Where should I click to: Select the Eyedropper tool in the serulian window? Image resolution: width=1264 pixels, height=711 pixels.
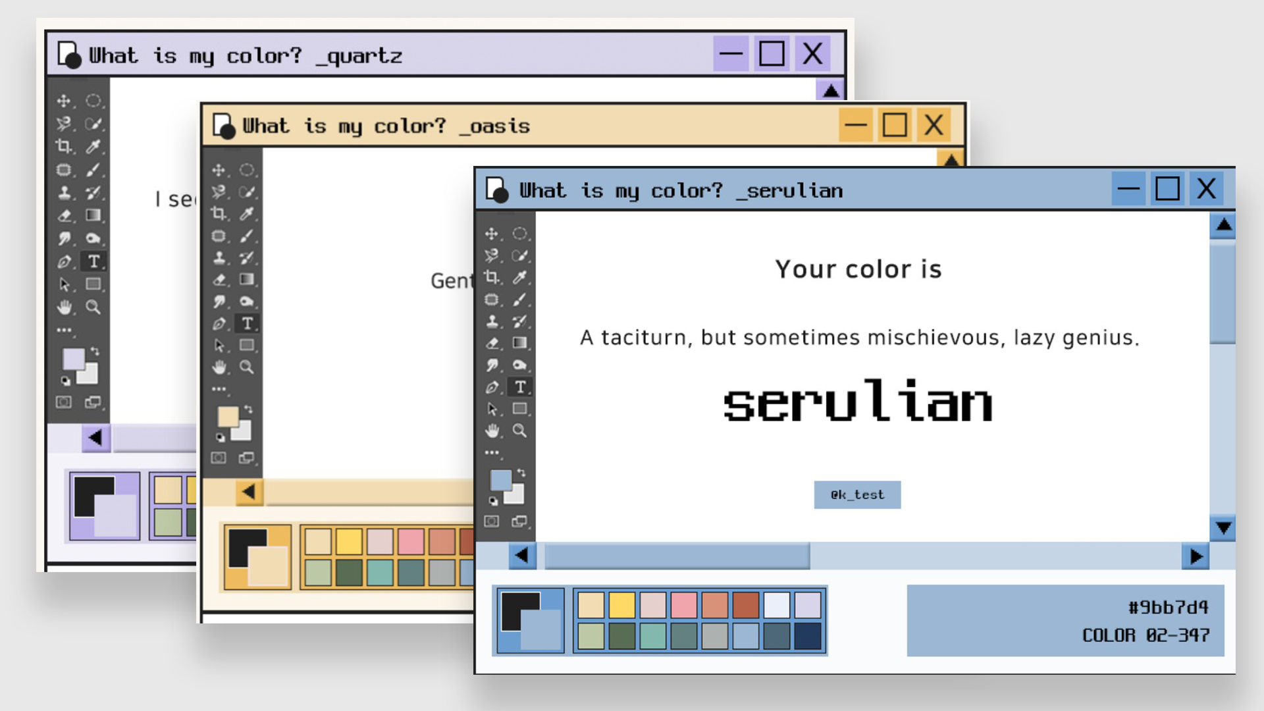pyautogui.click(x=520, y=277)
